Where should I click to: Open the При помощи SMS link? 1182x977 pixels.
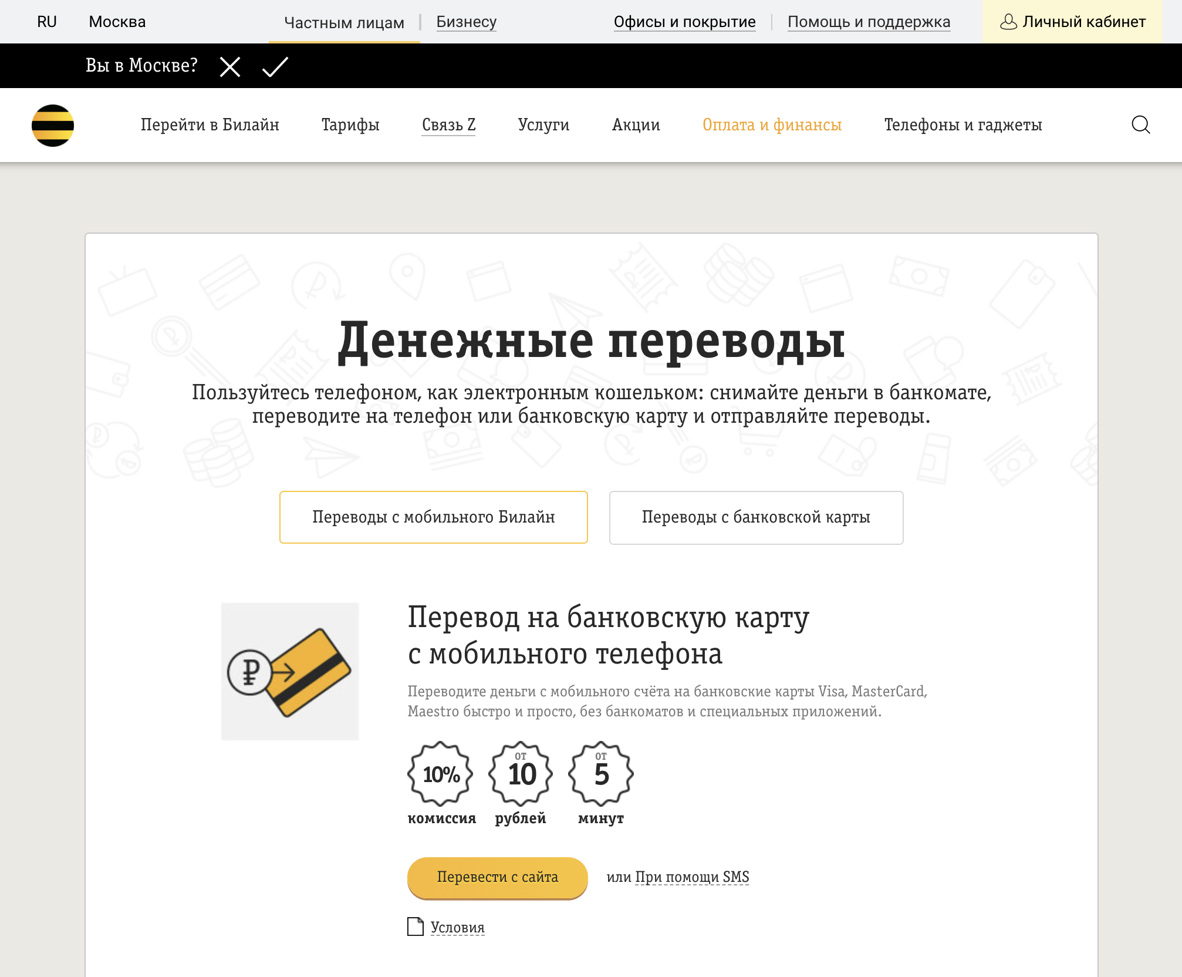click(x=693, y=877)
